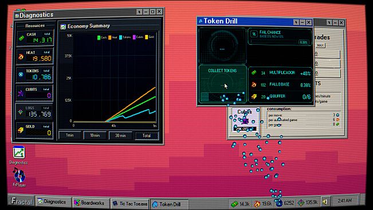Click the Fallo Base flame icon
Screen dimensions: 373x210
click(x=254, y=84)
